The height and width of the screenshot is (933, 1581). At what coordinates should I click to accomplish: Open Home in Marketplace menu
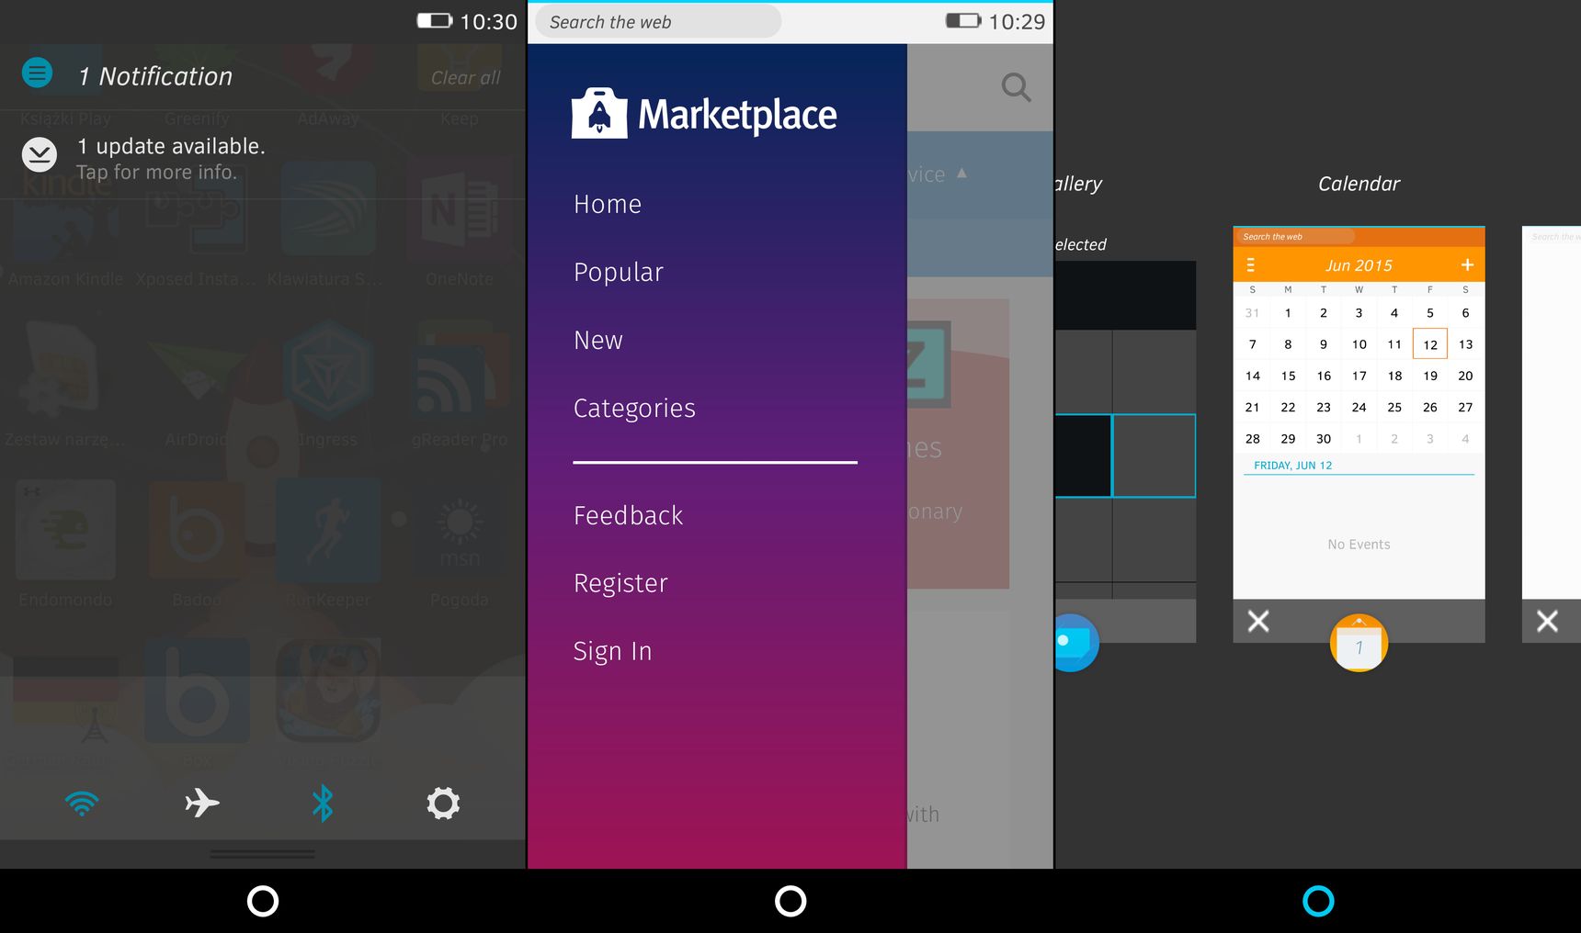(x=608, y=204)
